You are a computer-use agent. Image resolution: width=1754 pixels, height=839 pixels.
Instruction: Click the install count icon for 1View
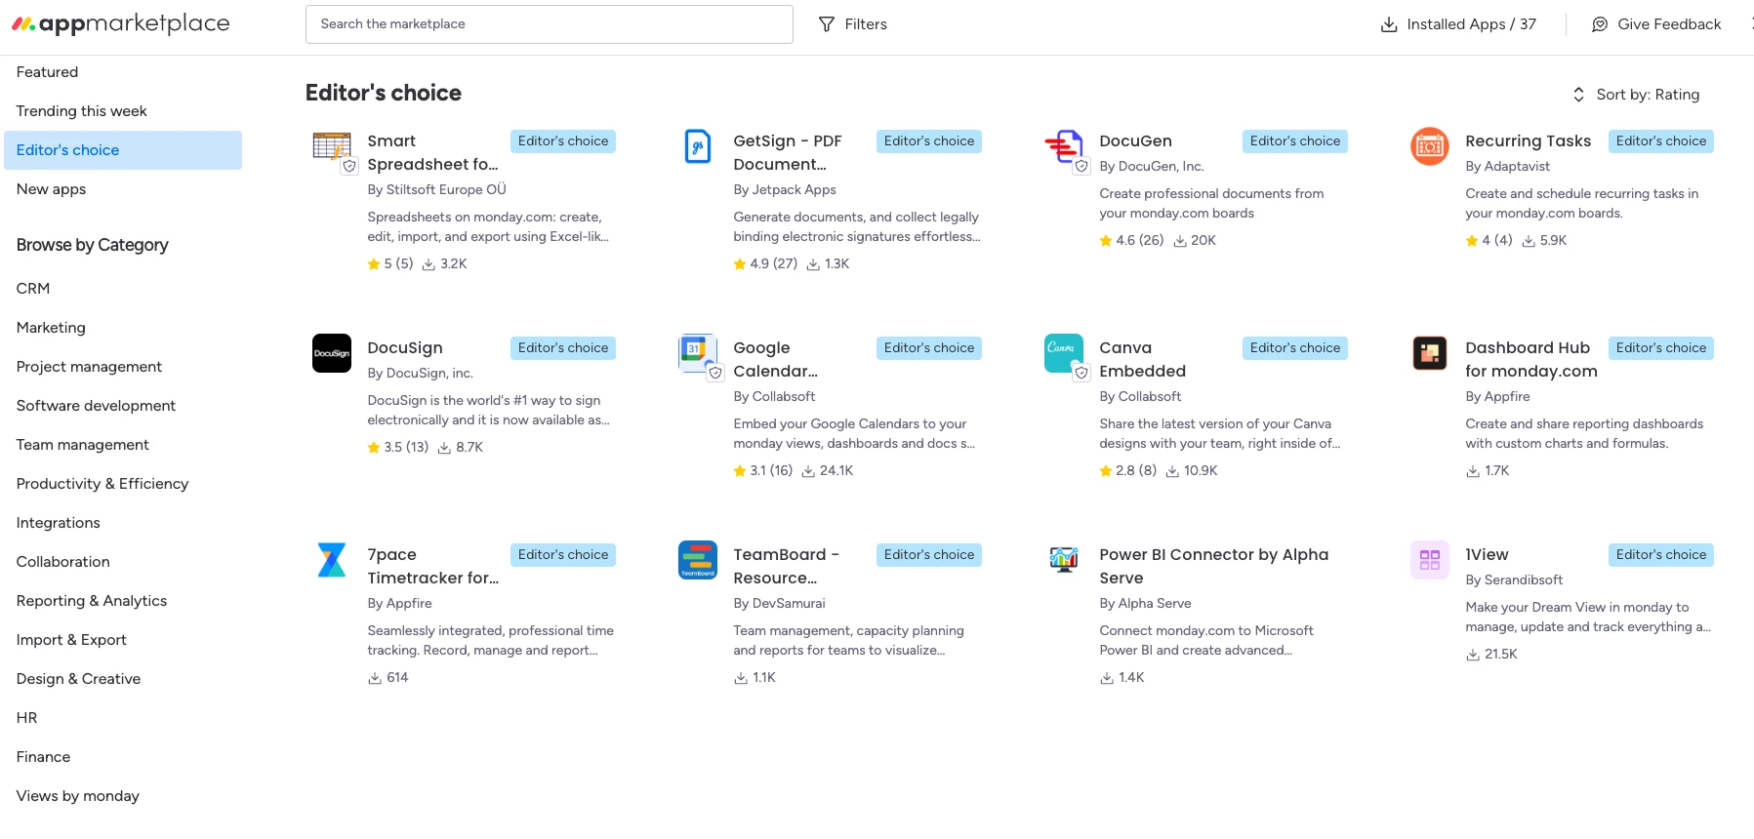click(1473, 655)
